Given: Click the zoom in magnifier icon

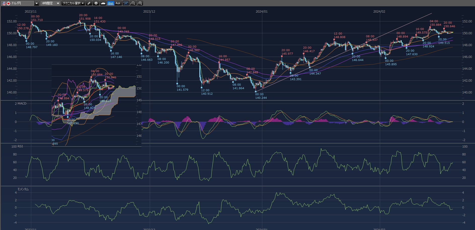Looking at the screenshot, I should pos(140,3).
